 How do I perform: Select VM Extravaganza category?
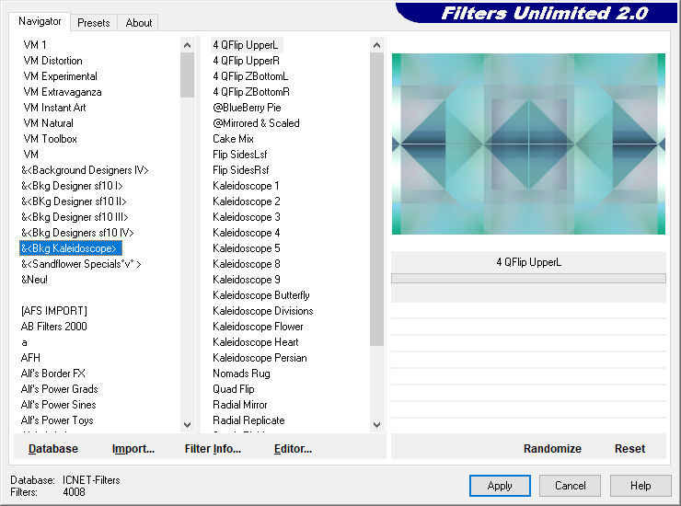[62, 92]
